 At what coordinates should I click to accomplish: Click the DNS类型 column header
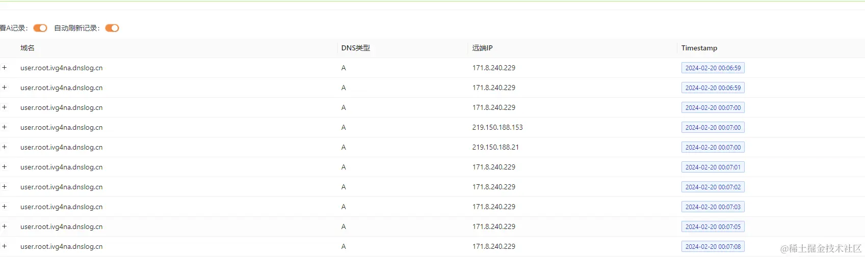click(x=356, y=48)
